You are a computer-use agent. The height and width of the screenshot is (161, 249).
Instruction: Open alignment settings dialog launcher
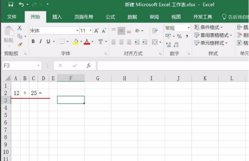160,54
